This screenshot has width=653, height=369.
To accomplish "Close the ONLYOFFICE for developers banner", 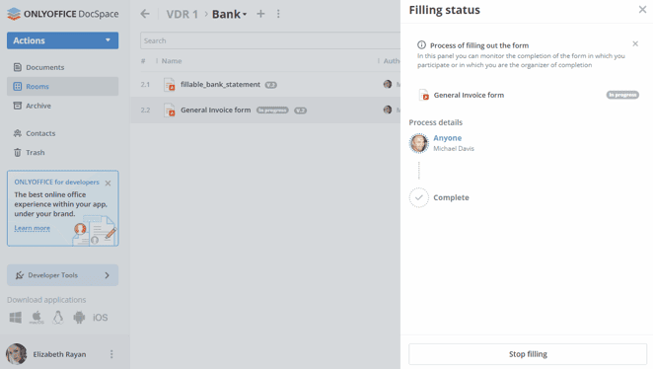I will pos(108,184).
